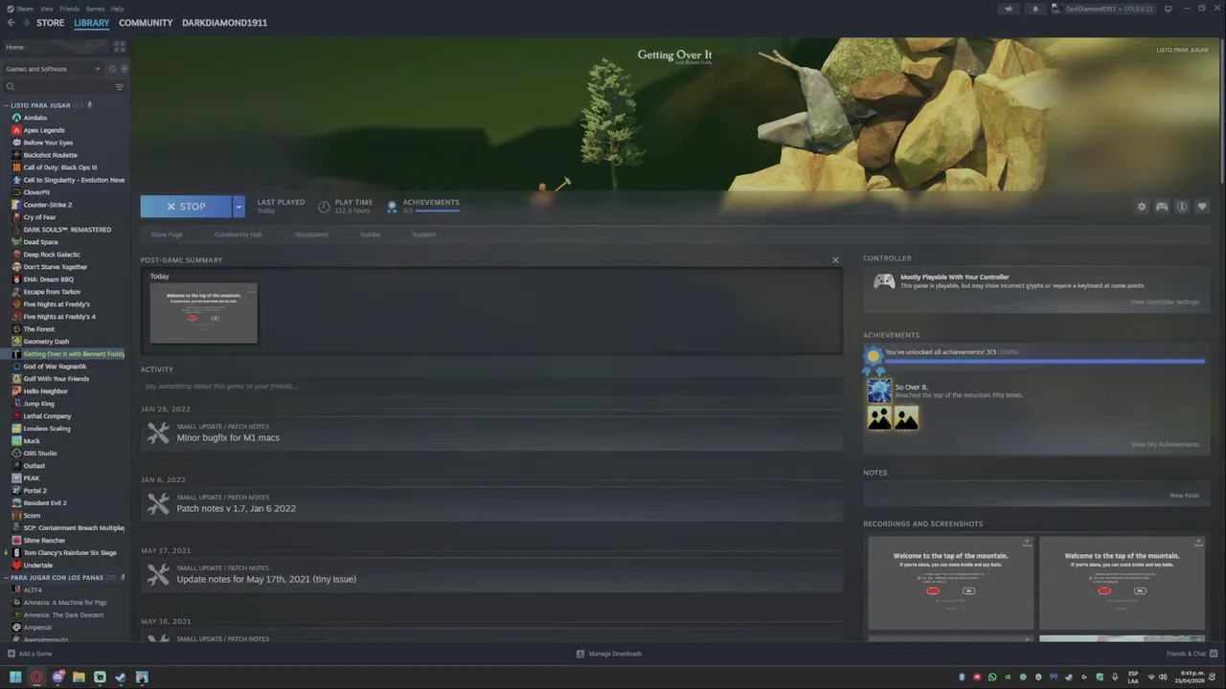Click the 'Say something about this game' field

pyautogui.click(x=491, y=387)
